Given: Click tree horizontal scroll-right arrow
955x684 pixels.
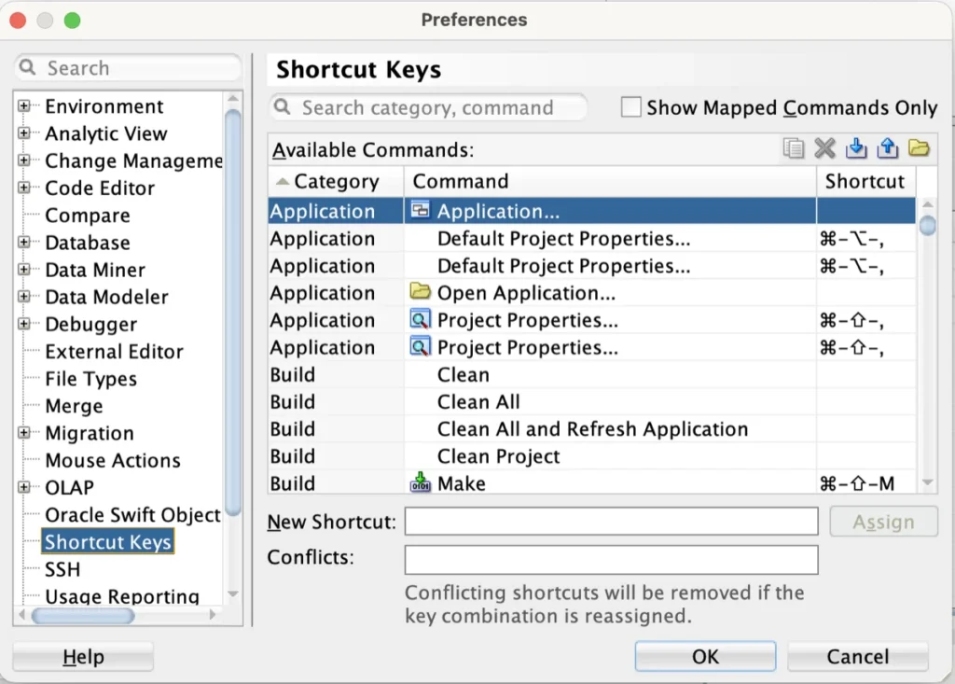Looking at the screenshot, I should 213,615.
